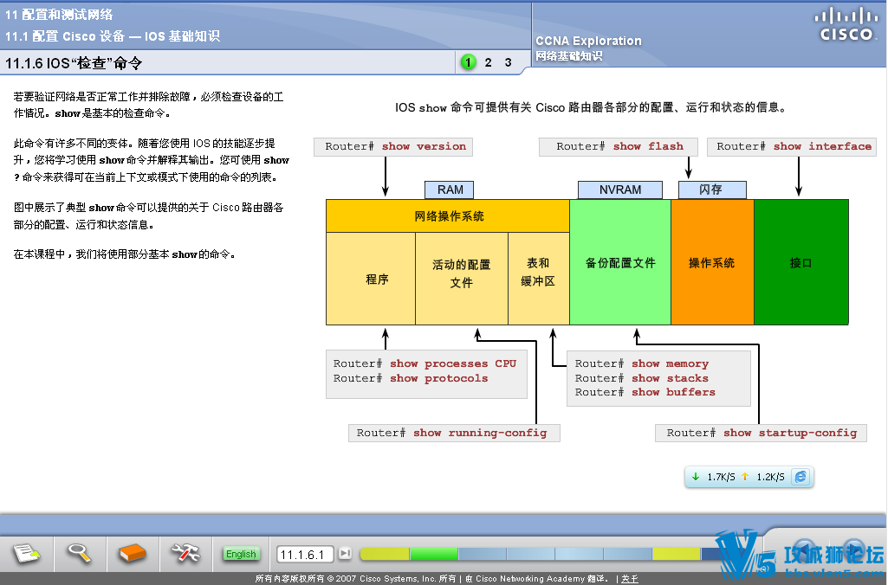Click the browser icon in the speed widget
Screen dimensions: 888x585
800,477
